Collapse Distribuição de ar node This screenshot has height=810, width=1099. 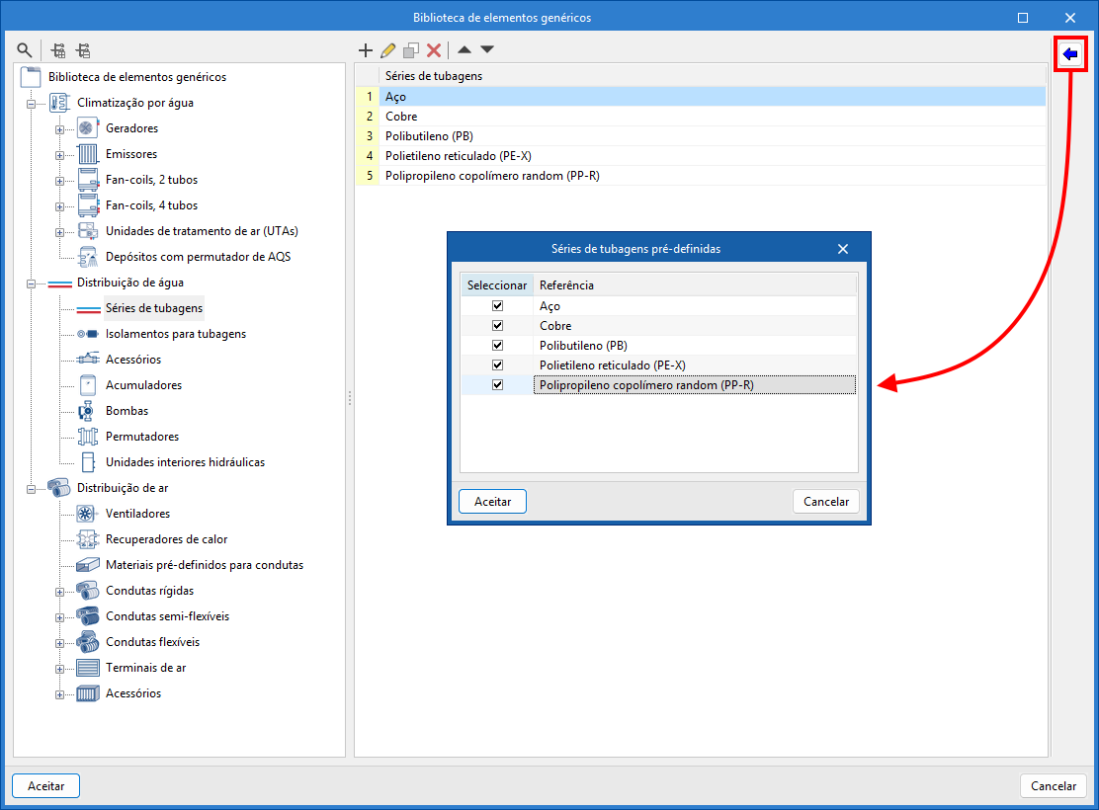pos(31,489)
